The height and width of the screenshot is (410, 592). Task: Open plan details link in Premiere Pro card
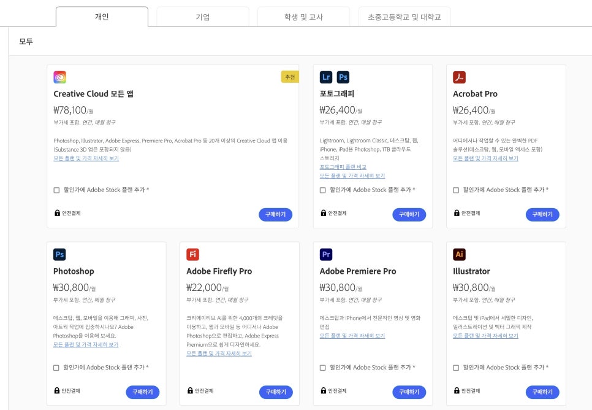[352, 336]
